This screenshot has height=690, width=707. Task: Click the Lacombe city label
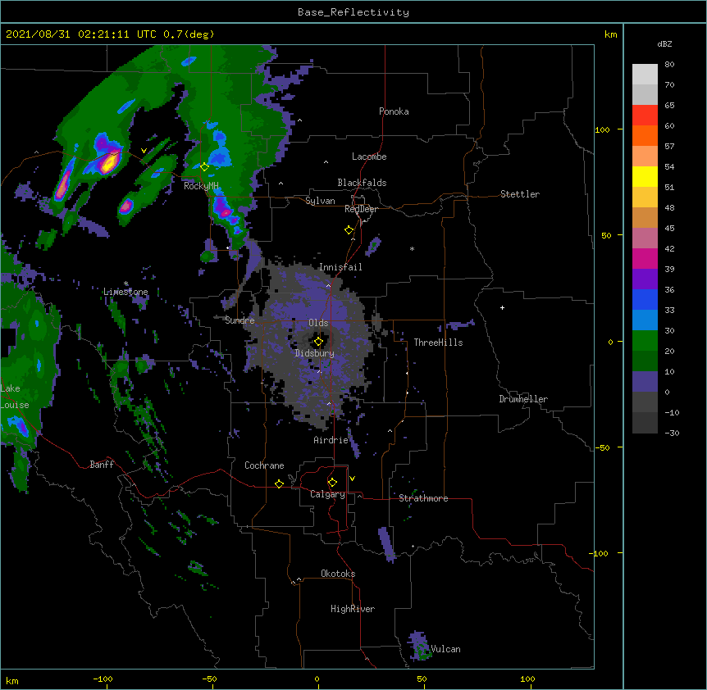[x=369, y=157]
